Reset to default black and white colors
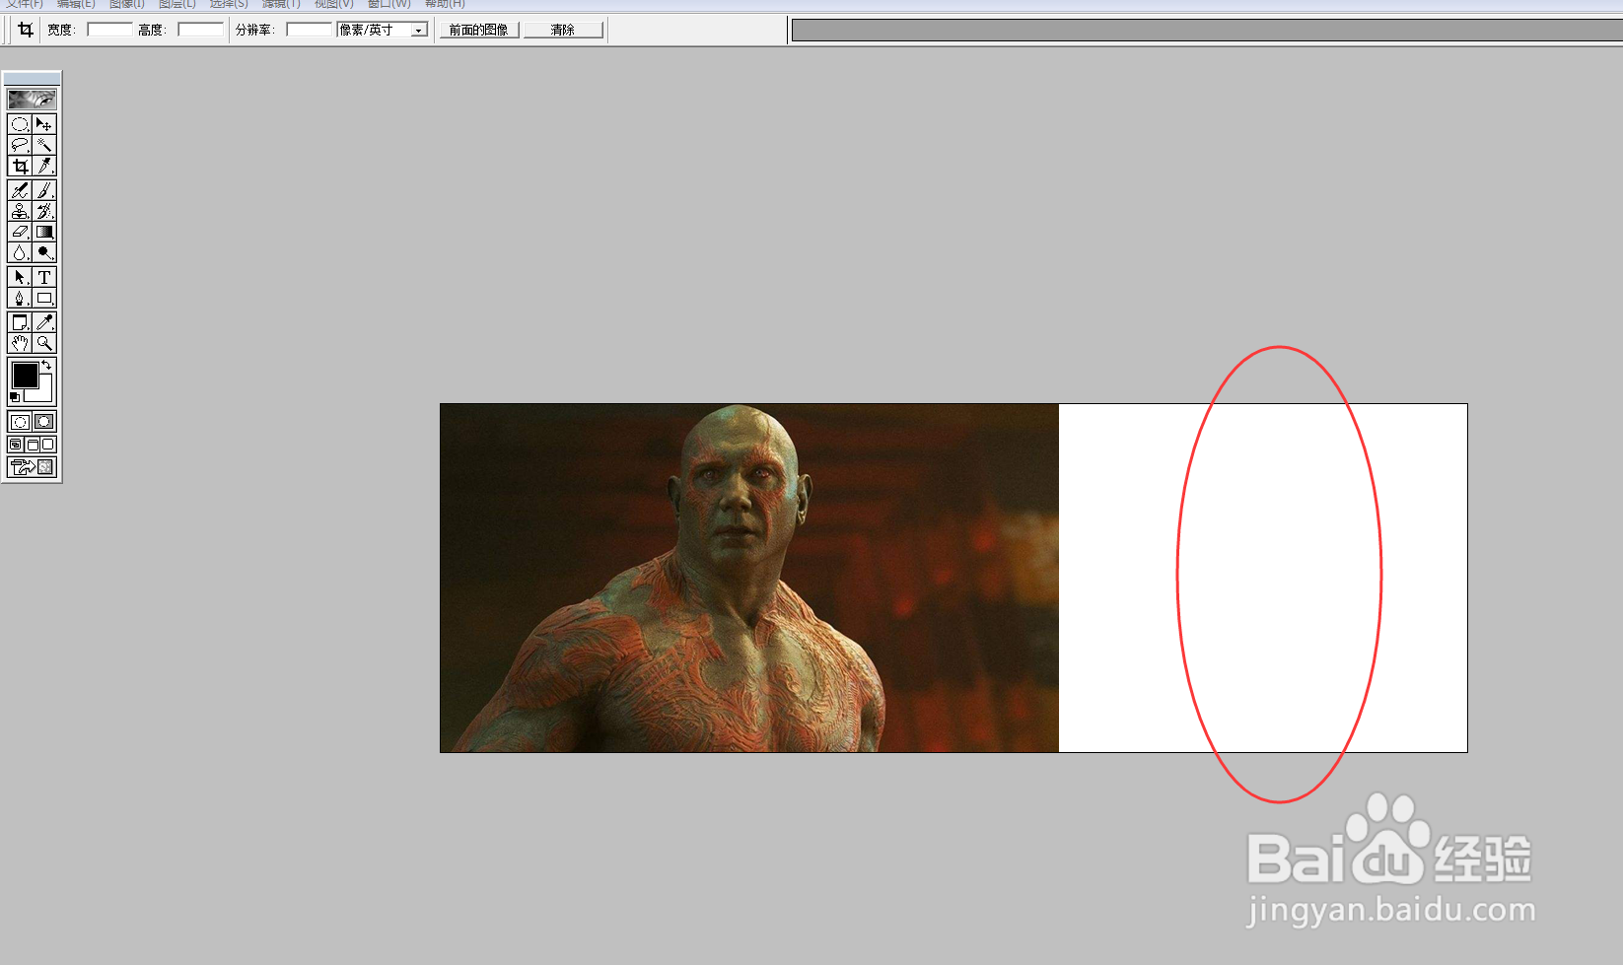The width and height of the screenshot is (1623, 965). (x=15, y=396)
